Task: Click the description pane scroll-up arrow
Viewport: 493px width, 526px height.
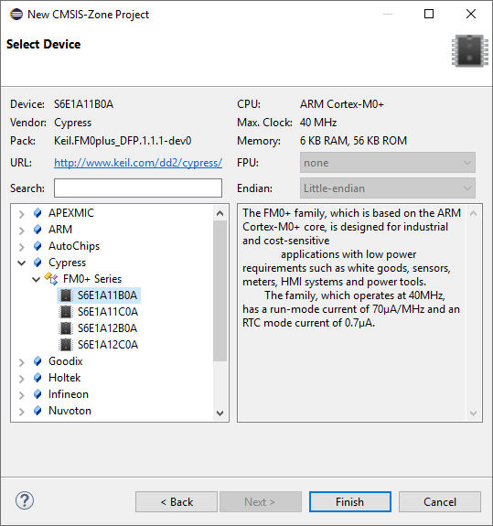Action: [x=473, y=213]
